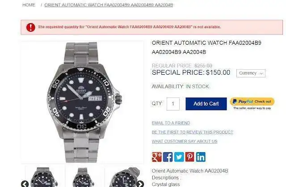Select second watch thumbnail image
This screenshot has width=286, height=187.
[x=84, y=176]
